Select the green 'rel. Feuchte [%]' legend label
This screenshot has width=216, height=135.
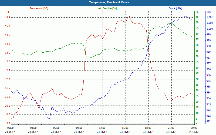coord(107,8)
